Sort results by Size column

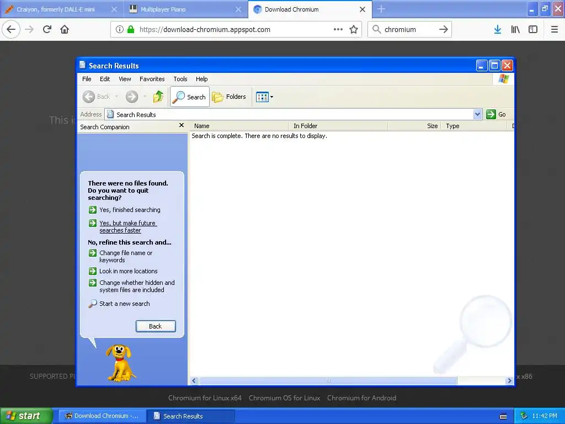[x=414, y=126]
